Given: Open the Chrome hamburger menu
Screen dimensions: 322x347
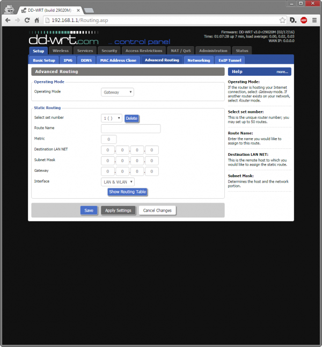Looking at the screenshot, I should pos(314,20).
